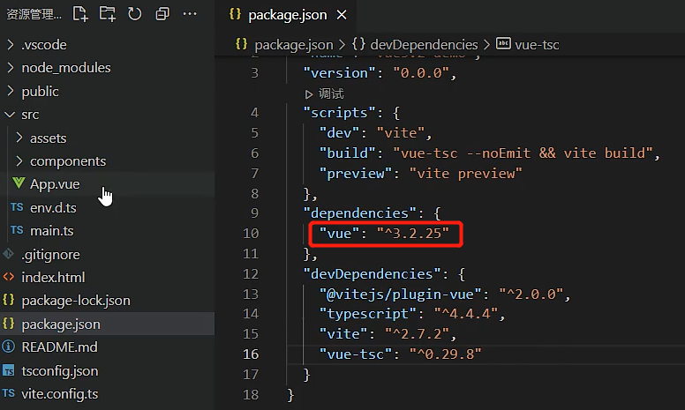Click vue-tsc in the breadcrumb
The image size is (685, 410).
tap(537, 44)
